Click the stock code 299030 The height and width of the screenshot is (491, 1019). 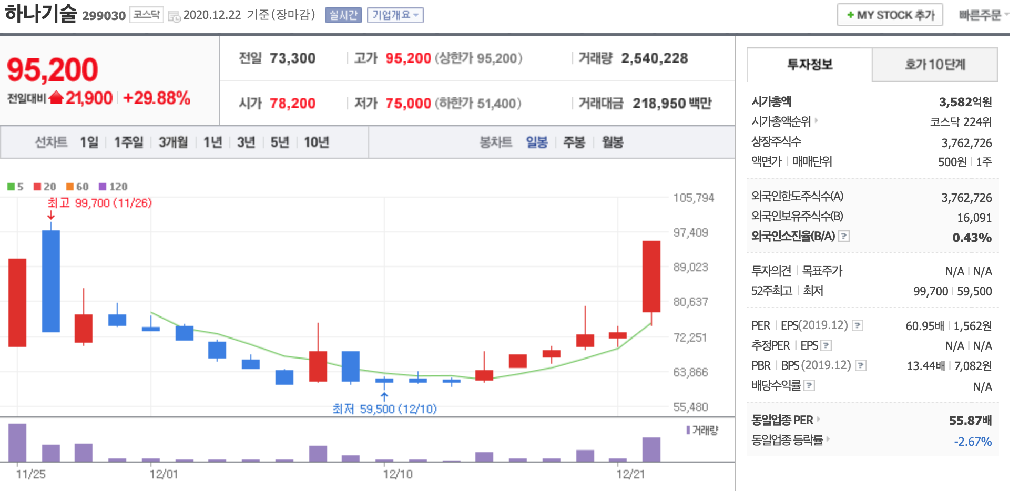pyautogui.click(x=104, y=16)
